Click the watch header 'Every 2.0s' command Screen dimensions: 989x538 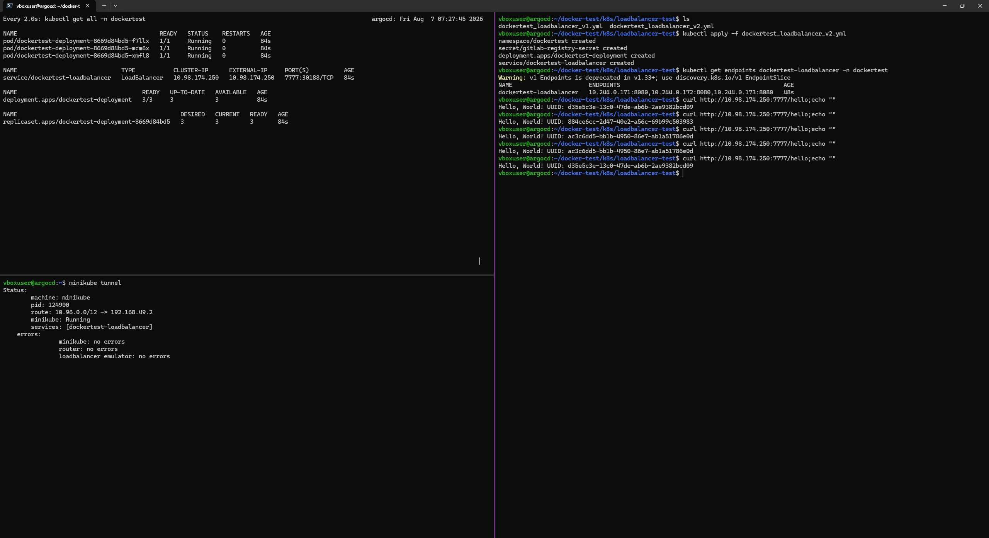coord(74,19)
